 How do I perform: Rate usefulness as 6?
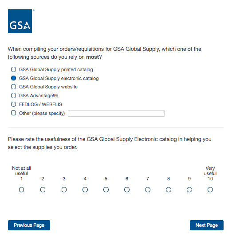127,190
